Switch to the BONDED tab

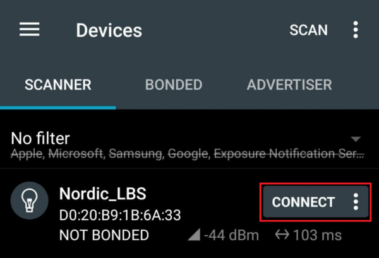[x=174, y=85]
